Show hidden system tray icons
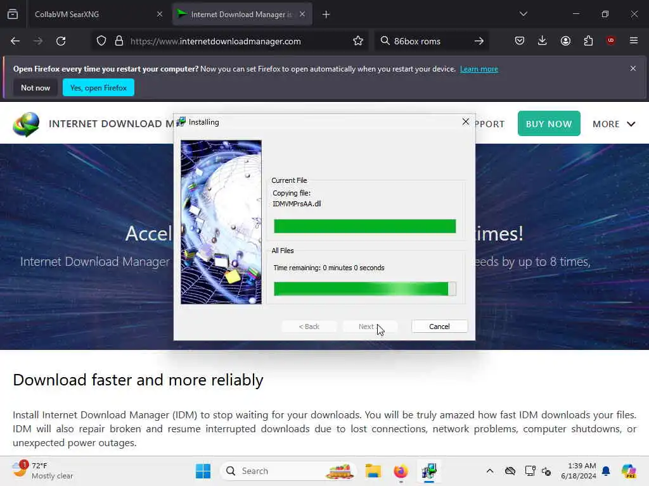Viewport: 649px width, 486px height. tap(490, 471)
